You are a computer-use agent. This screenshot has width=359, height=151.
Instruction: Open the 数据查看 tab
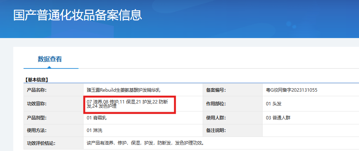tap(50, 59)
